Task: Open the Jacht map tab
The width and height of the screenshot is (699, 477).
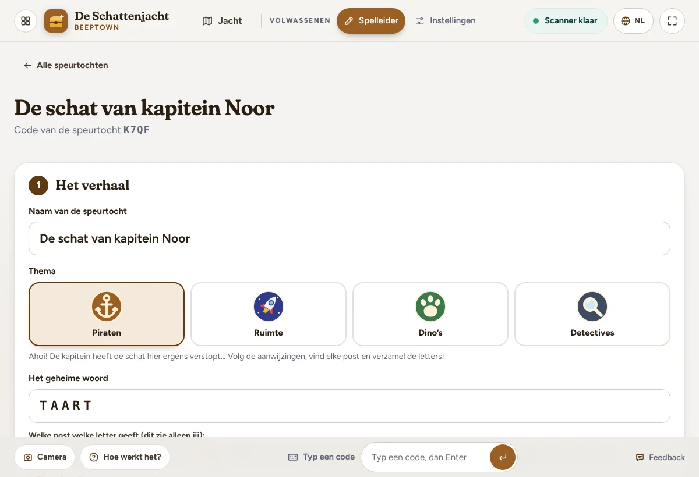Action: (x=222, y=21)
